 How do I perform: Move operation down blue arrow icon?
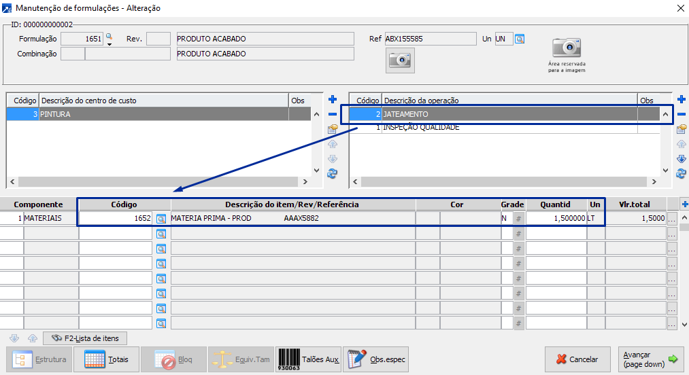click(x=682, y=158)
